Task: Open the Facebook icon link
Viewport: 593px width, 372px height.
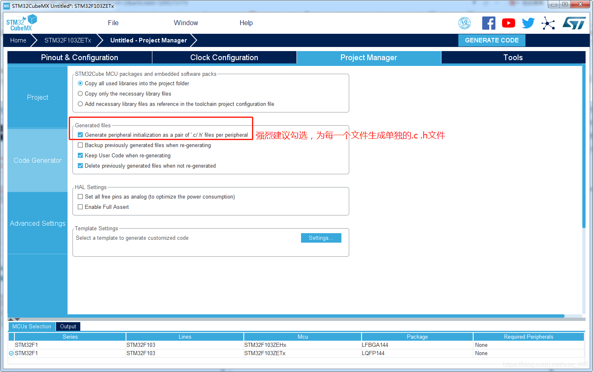Action: (x=489, y=23)
